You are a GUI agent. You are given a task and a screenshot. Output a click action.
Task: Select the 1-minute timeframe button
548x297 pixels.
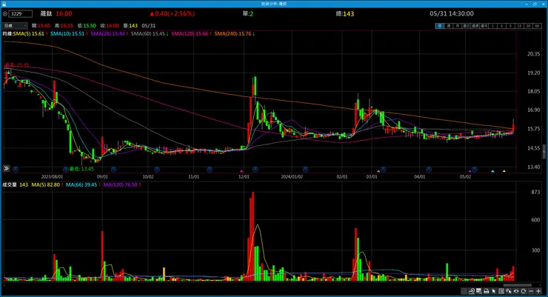pyautogui.click(x=492, y=26)
